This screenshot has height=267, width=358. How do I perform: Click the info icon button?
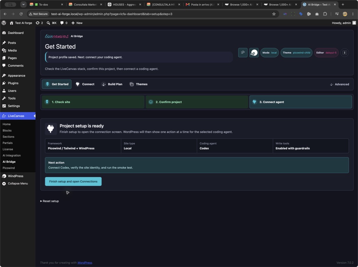point(344,53)
